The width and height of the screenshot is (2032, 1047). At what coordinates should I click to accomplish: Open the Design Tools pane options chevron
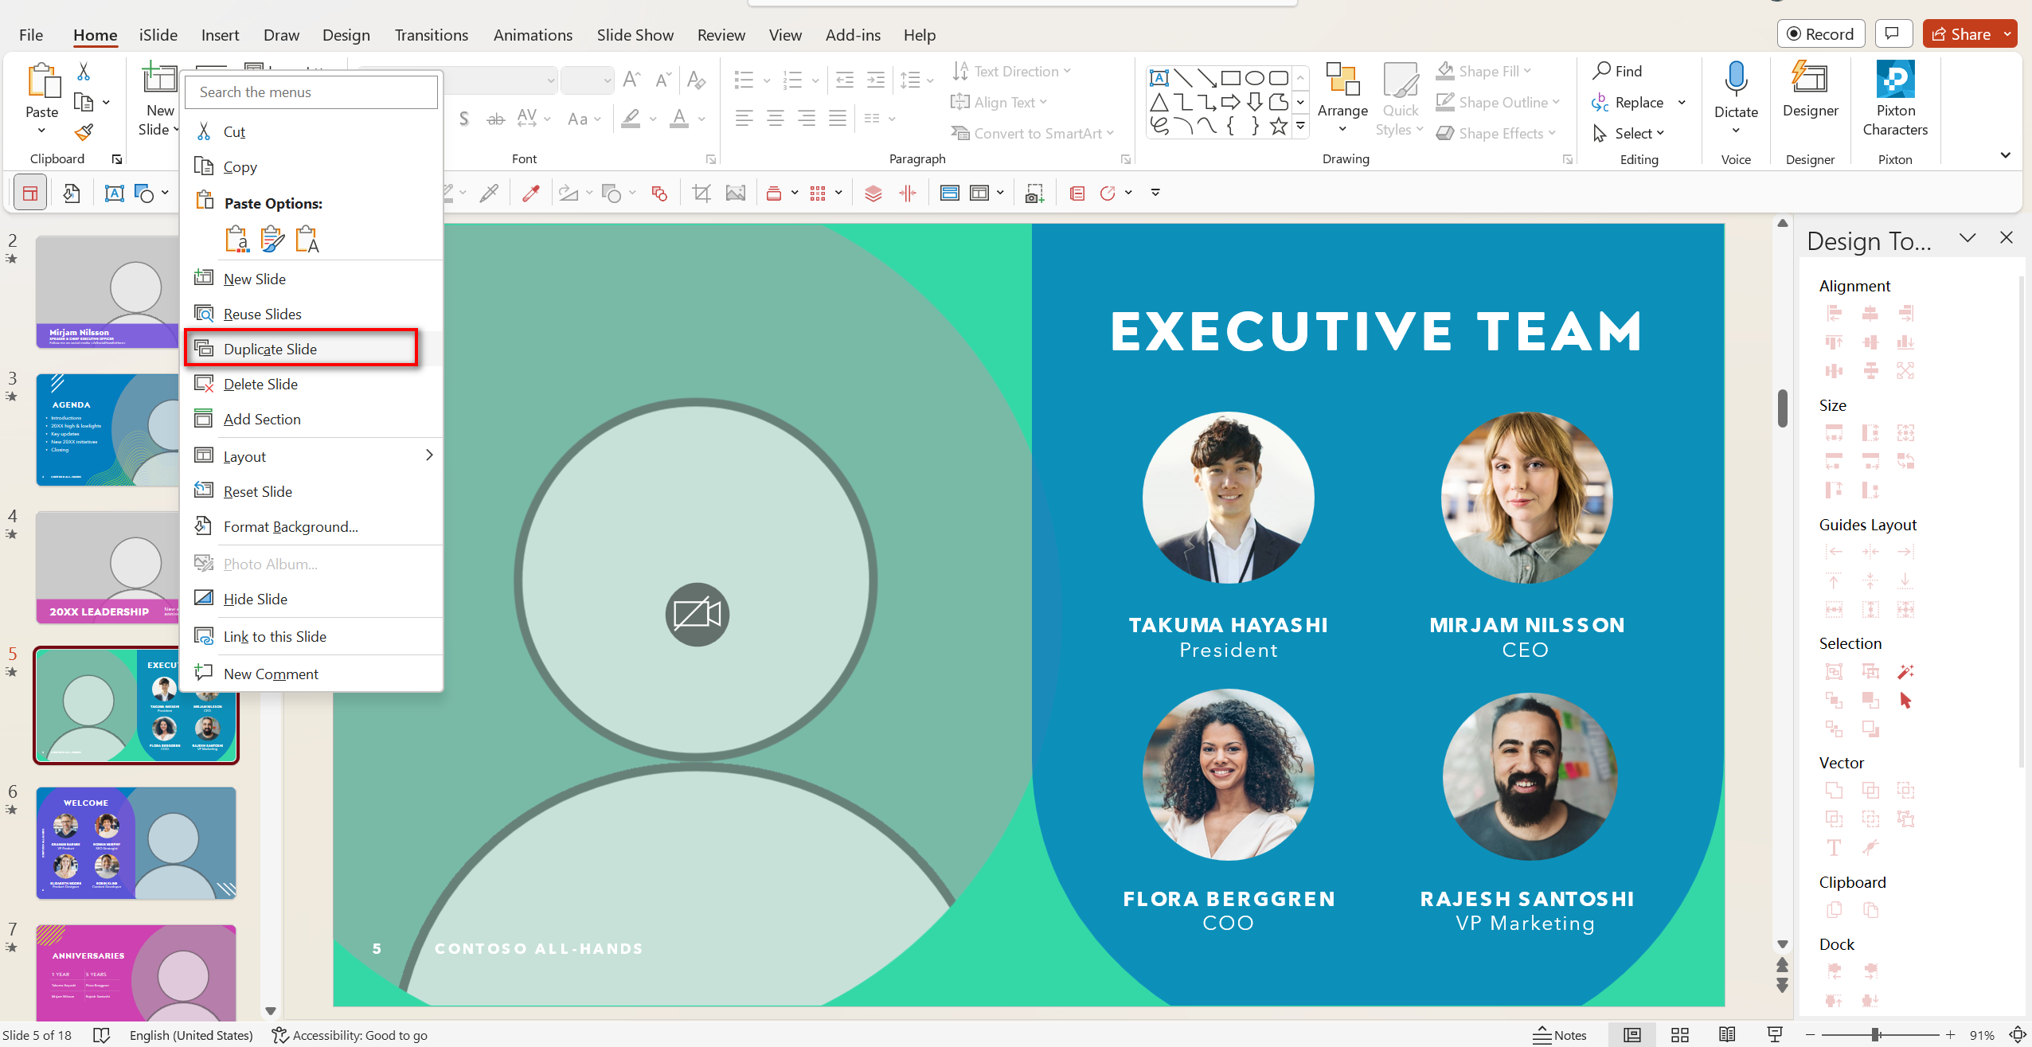click(x=1968, y=237)
